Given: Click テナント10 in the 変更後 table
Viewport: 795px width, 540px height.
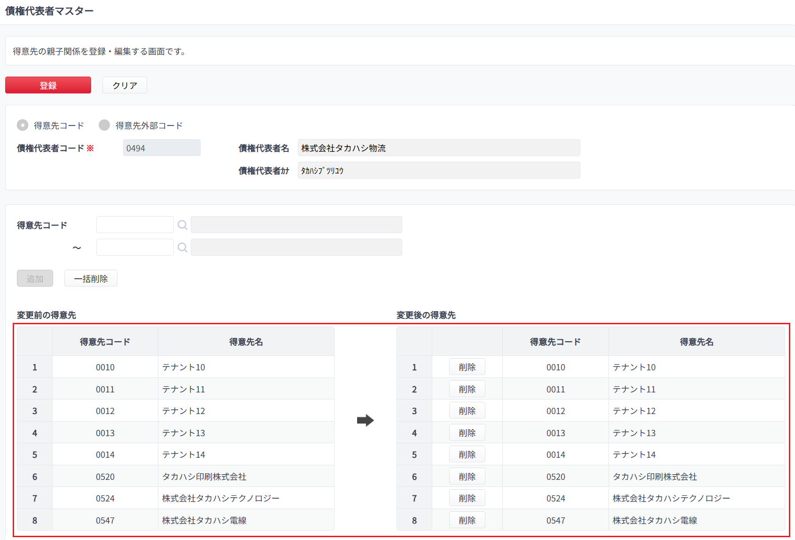Looking at the screenshot, I should (634, 367).
